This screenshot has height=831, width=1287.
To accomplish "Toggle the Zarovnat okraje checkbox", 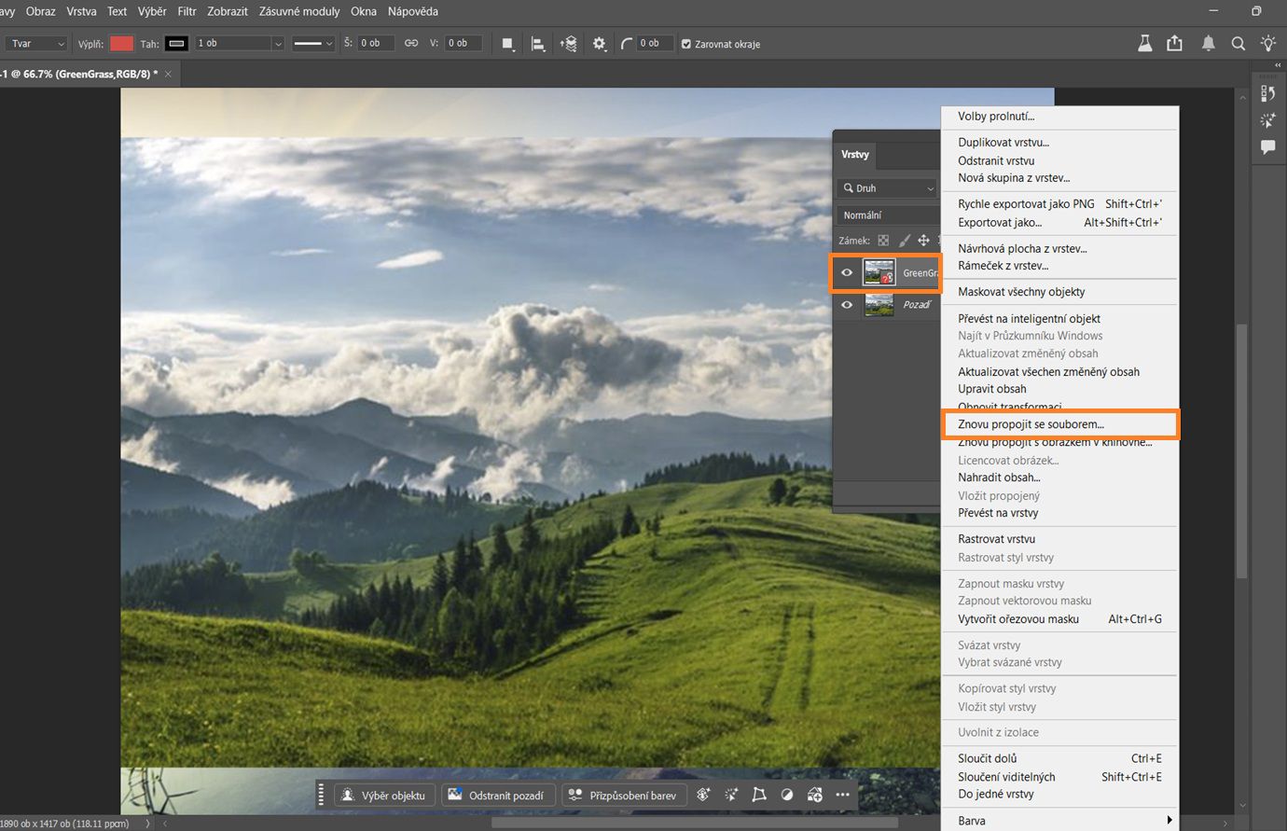I will click(x=686, y=44).
